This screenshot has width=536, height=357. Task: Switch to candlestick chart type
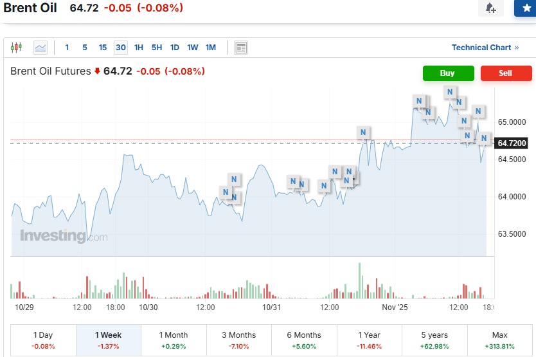(16, 47)
